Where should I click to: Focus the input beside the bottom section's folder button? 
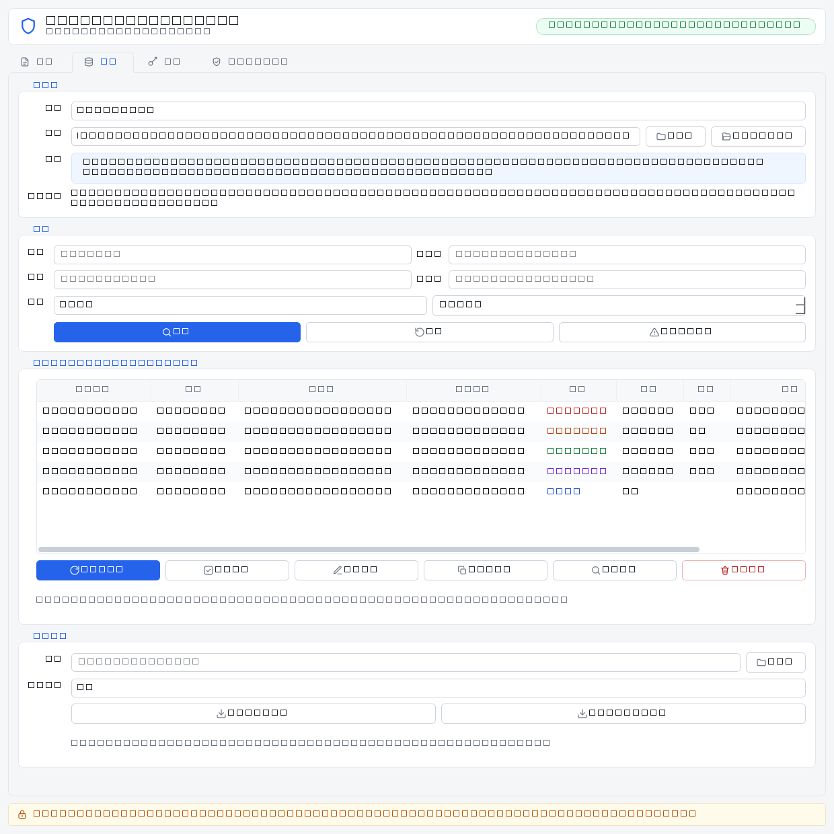406,662
